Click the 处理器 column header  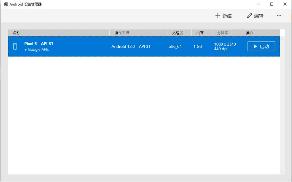pyautogui.click(x=179, y=33)
